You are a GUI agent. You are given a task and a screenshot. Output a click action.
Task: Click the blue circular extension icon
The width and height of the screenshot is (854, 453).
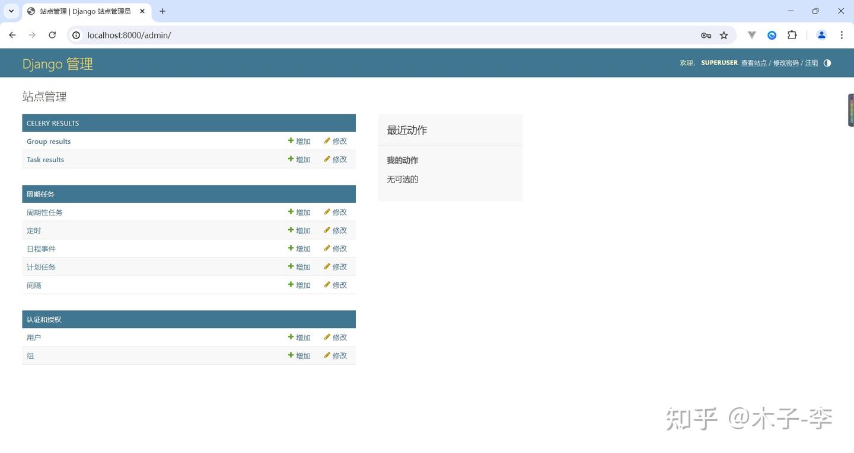point(772,35)
